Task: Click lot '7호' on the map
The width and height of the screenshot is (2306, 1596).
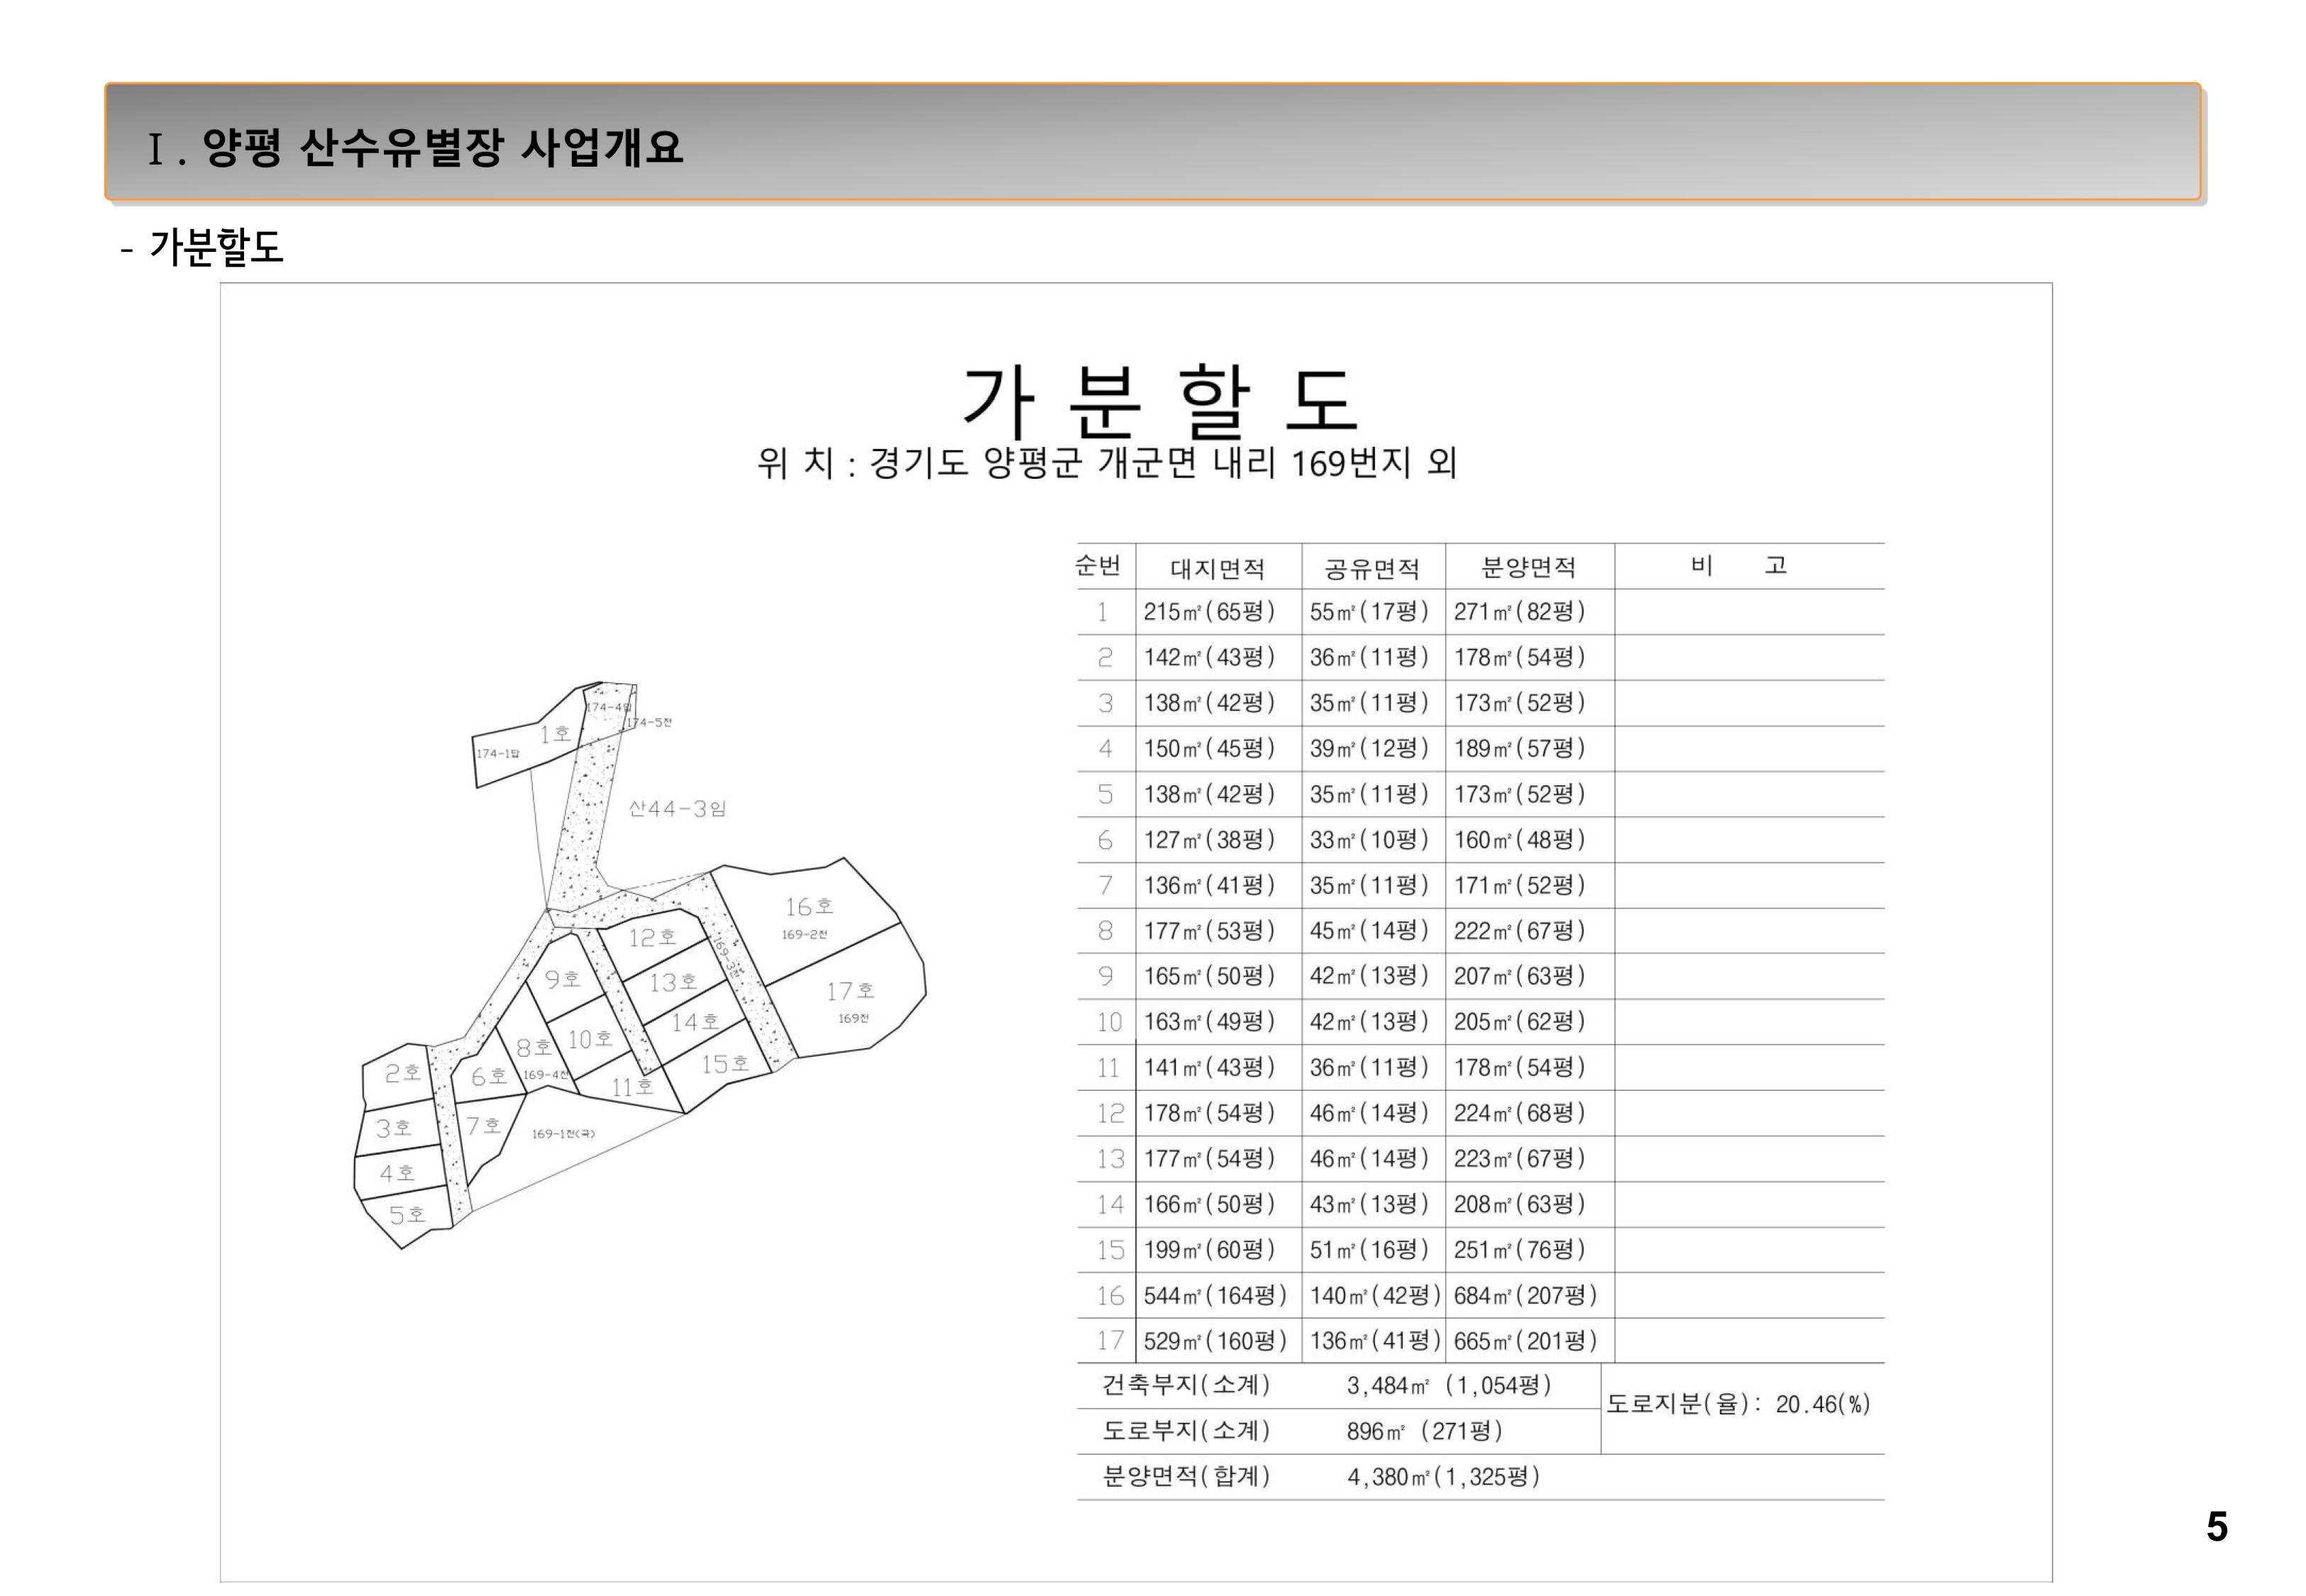Action: tap(483, 1126)
